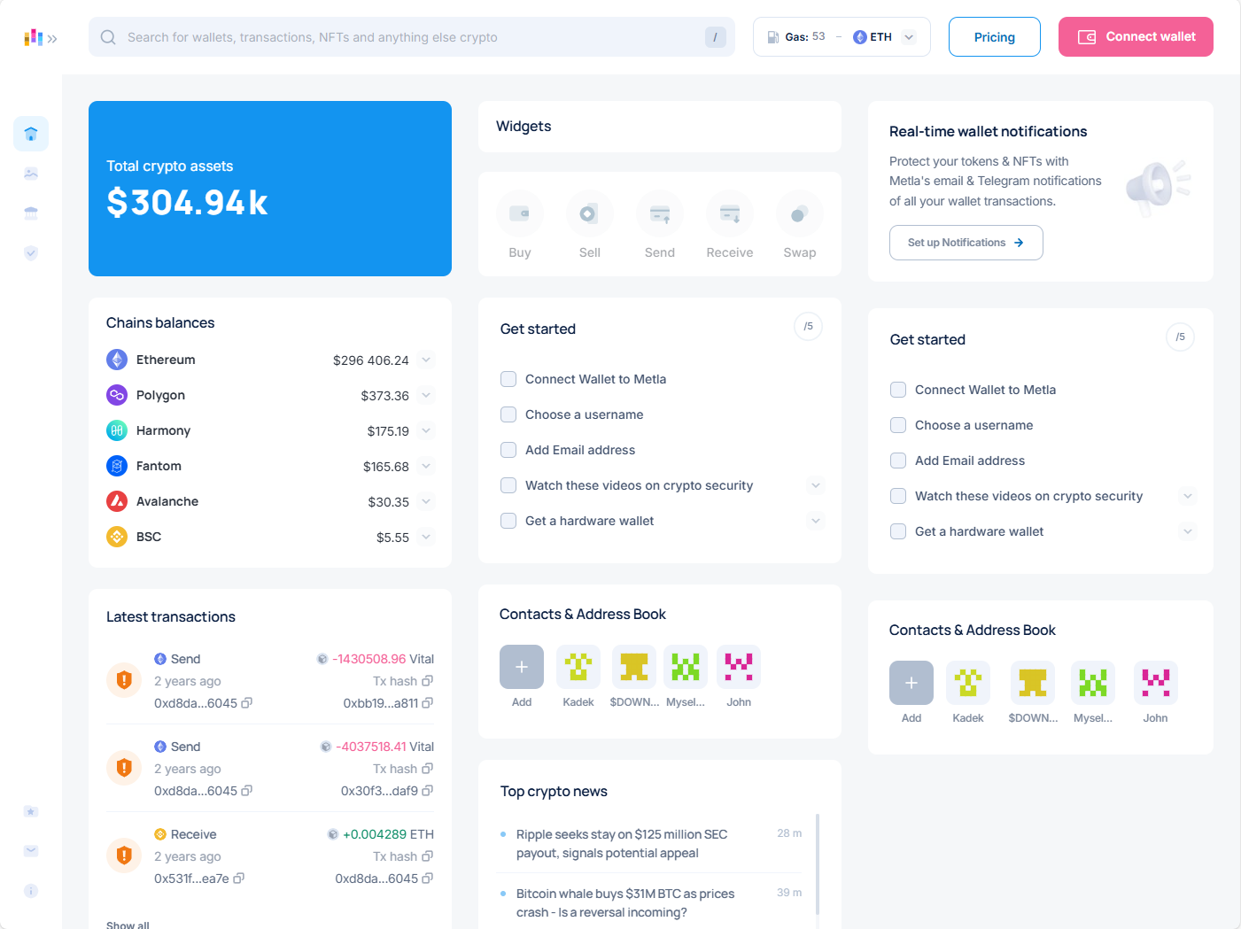Expand the Fantom balance row
This screenshot has width=1241, height=929.
click(x=426, y=466)
